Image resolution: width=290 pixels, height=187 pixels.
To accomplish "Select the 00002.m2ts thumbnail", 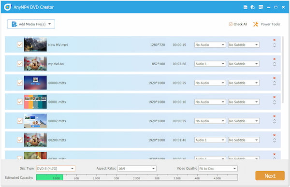I will pos(35,121).
